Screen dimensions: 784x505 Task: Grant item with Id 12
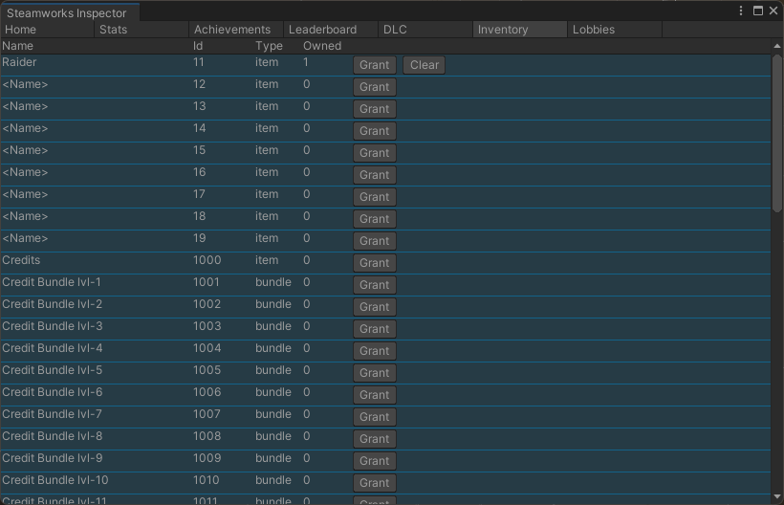(x=375, y=87)
